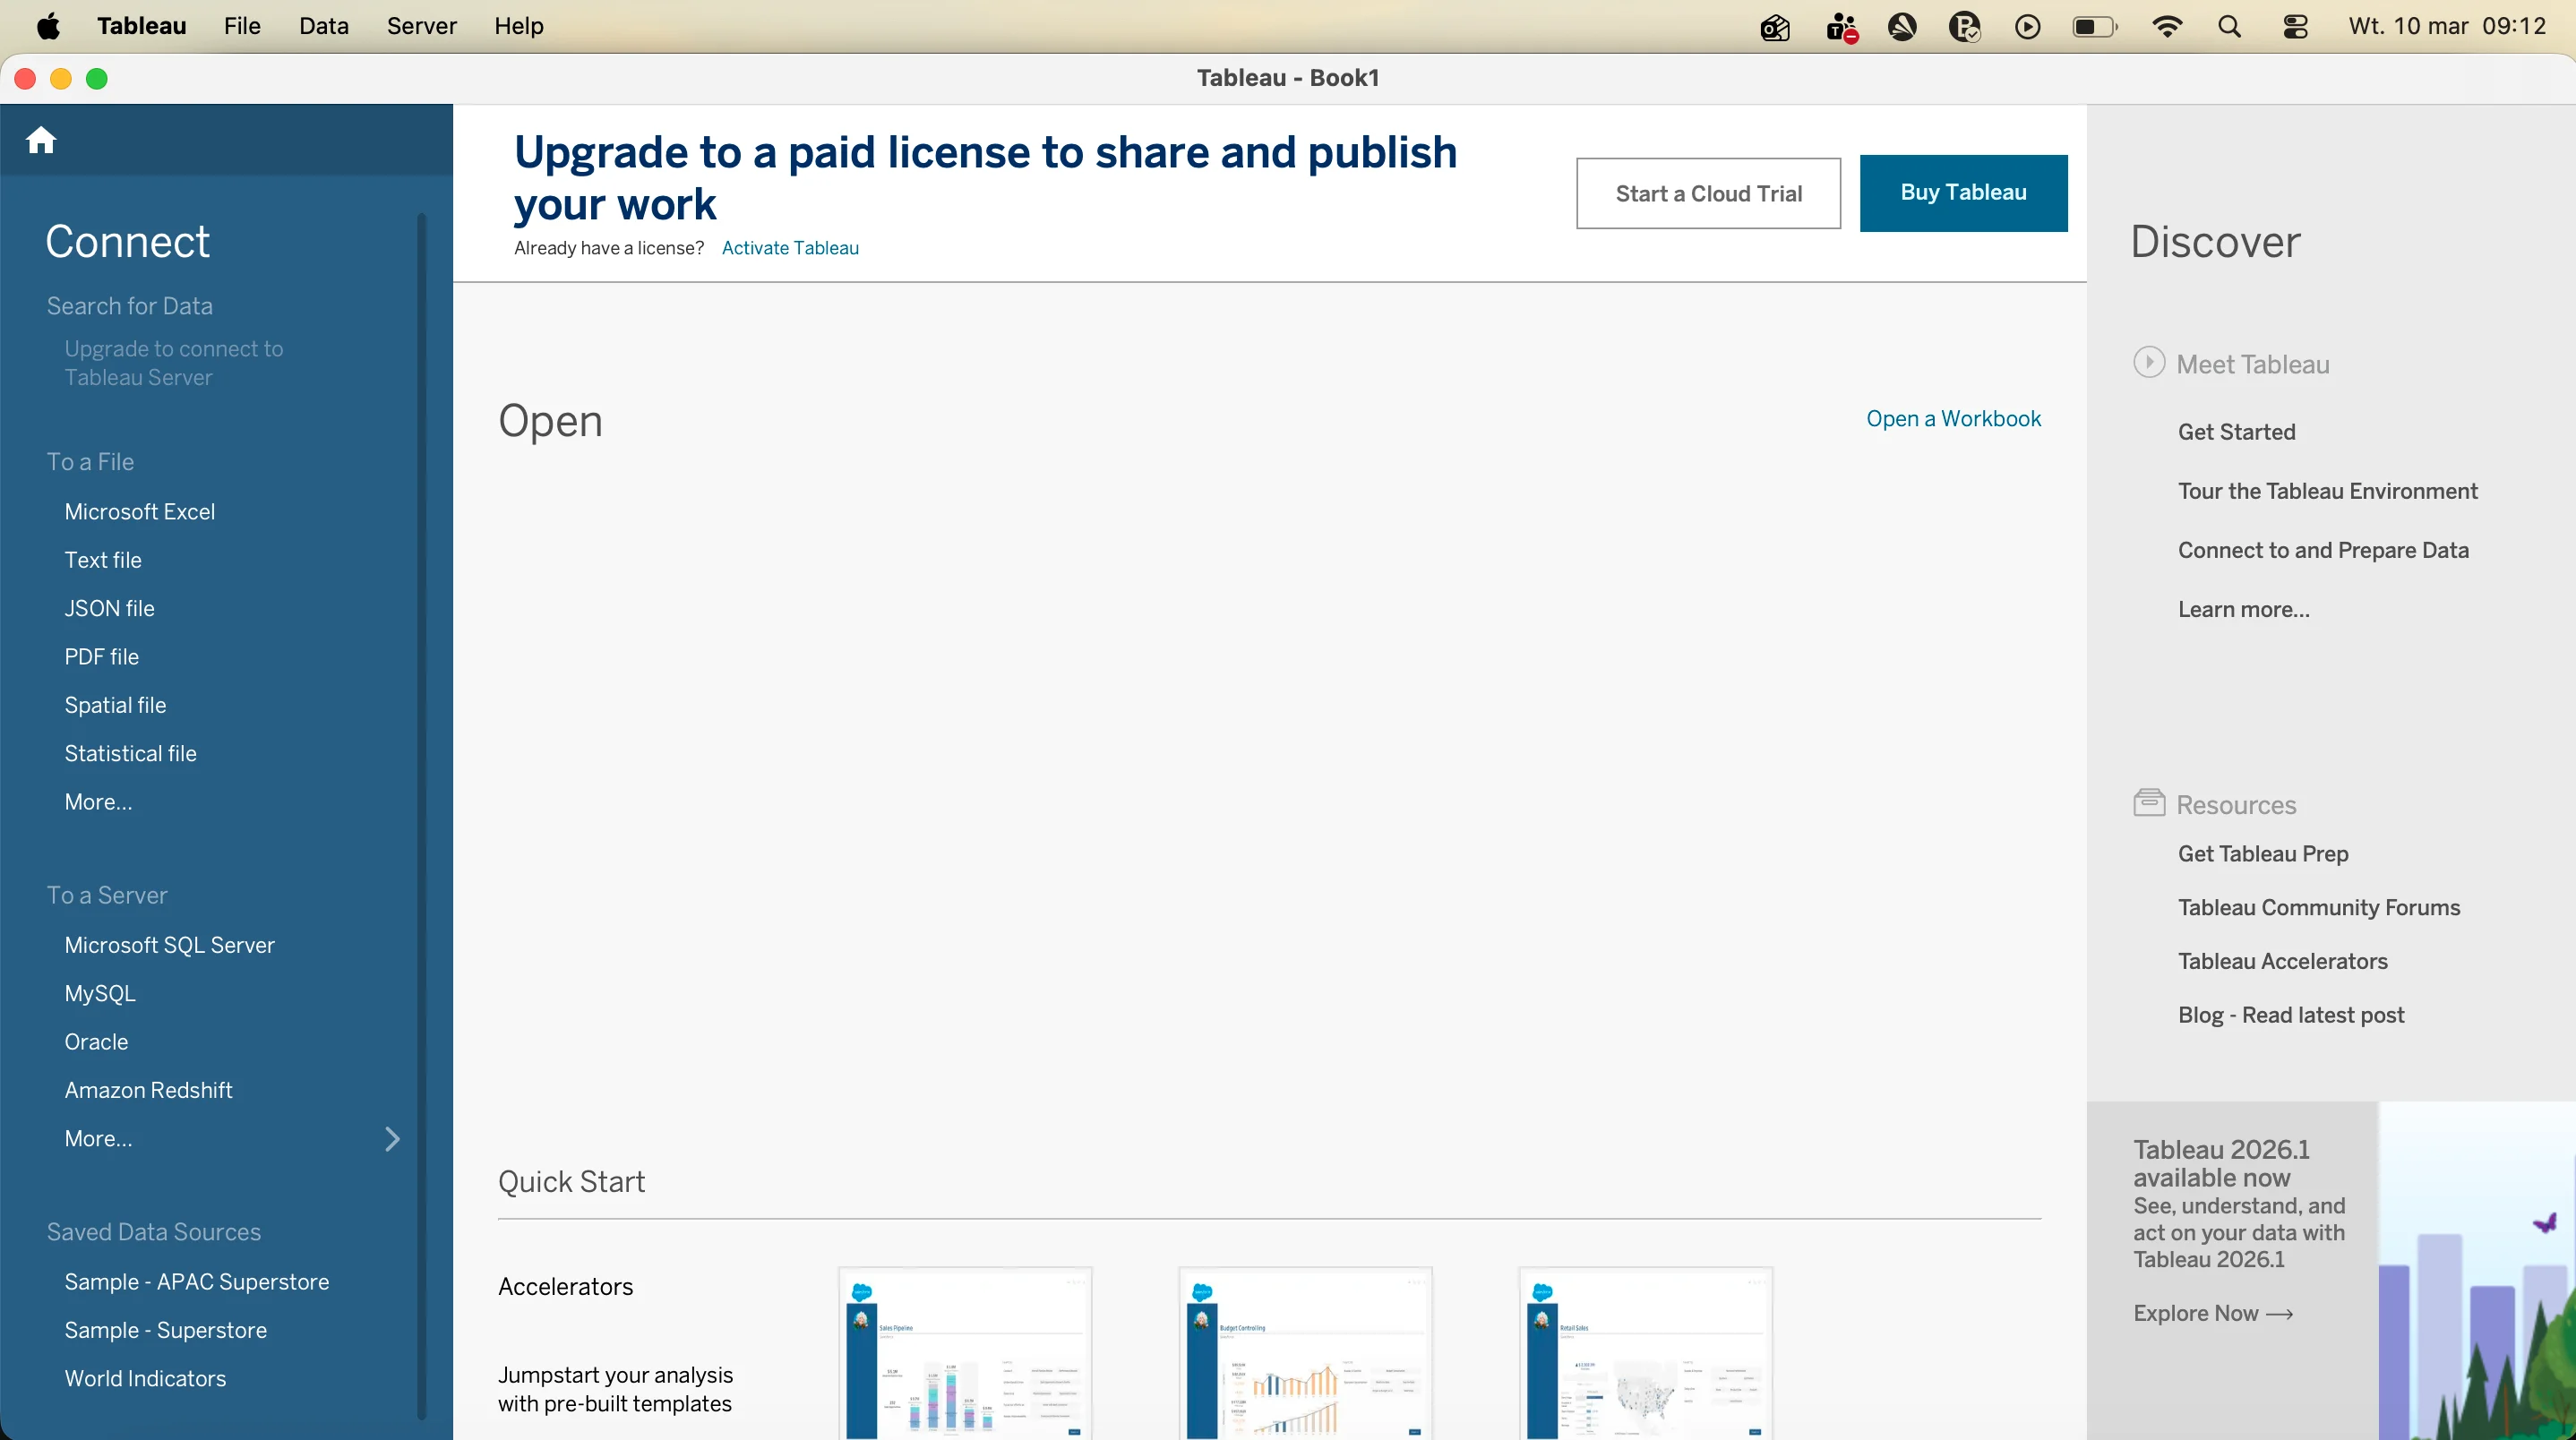Open the Apple menu icon

click(x=48, y=27)
